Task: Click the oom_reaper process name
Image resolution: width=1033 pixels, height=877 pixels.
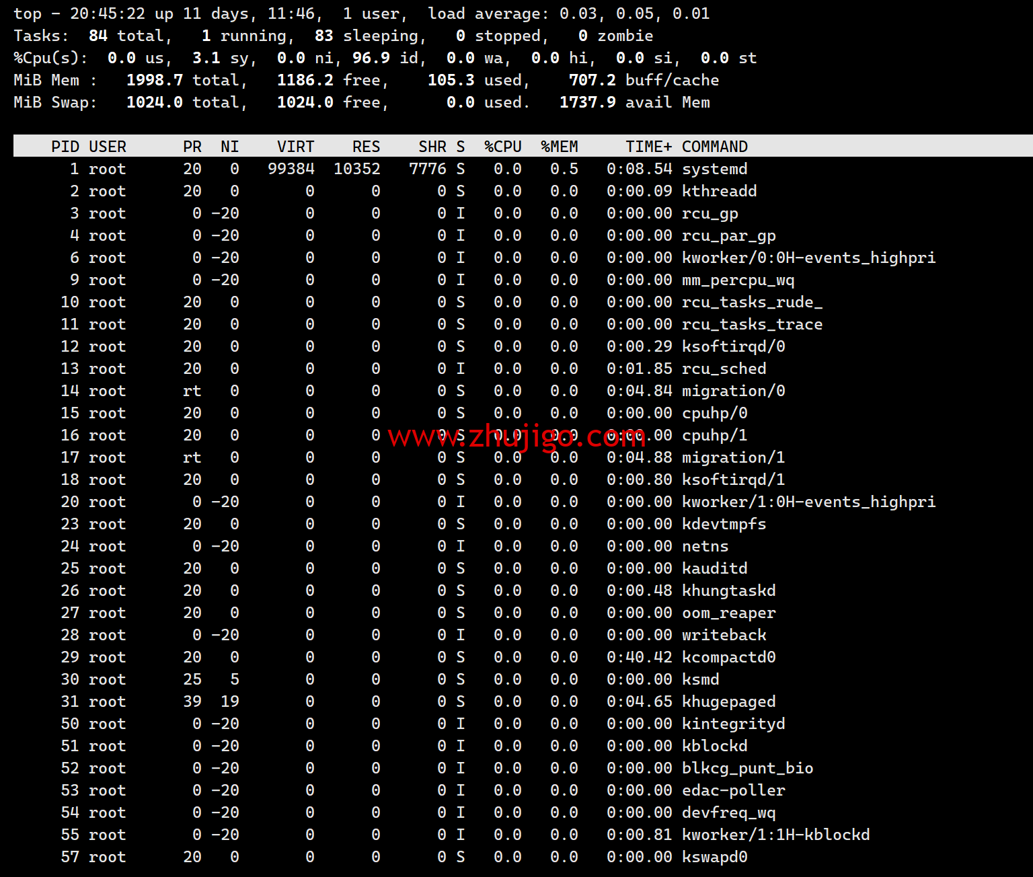Action: point(728,613)
